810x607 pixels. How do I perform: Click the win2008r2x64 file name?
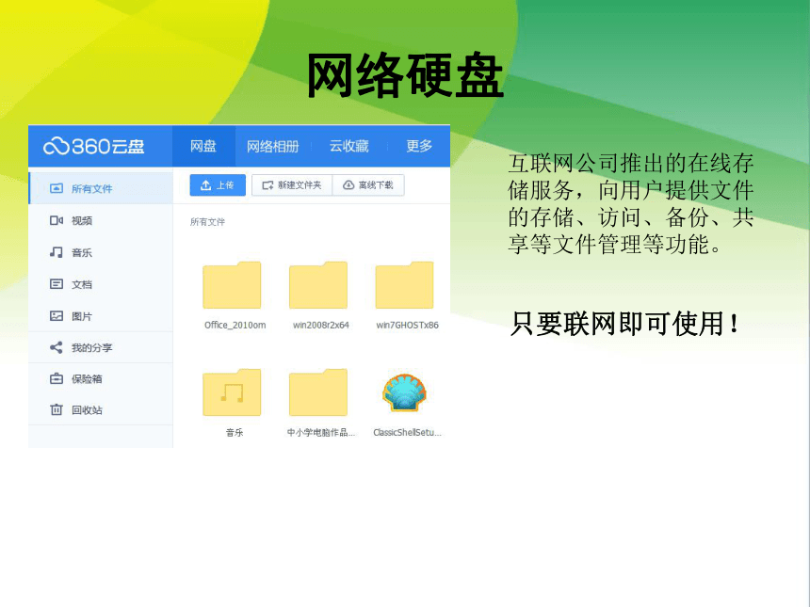pyautogui.click(x=321, y=326)
